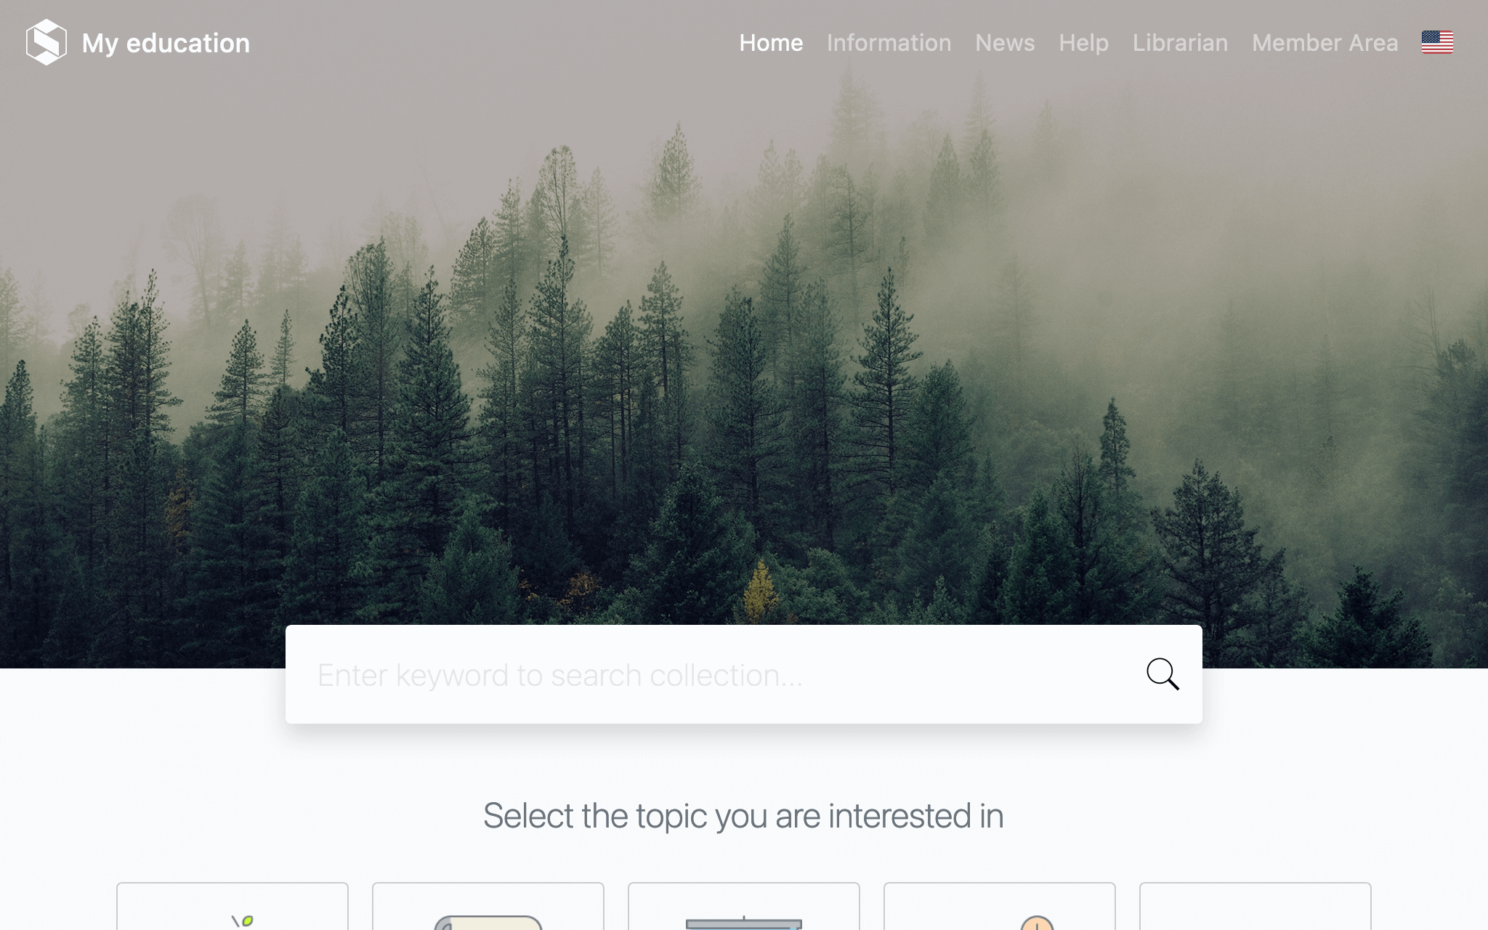Open the Help page
1488x930 pixels.
pos(1083,43)
